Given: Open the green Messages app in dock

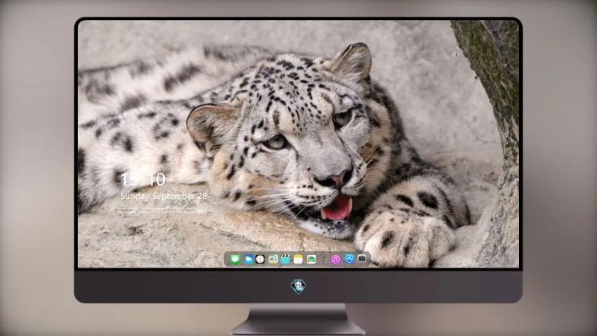Looking at the screenshot, I should [235, 260].
